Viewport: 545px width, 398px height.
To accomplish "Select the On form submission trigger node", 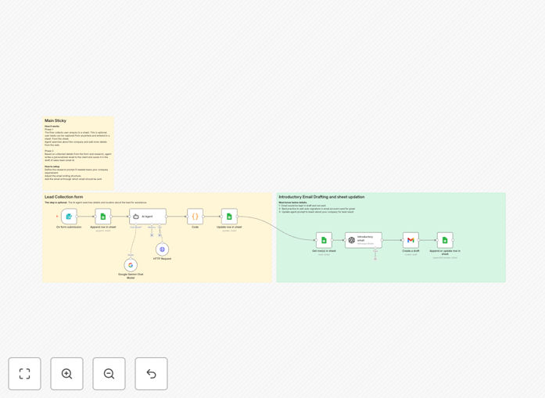I will point(69,217).
